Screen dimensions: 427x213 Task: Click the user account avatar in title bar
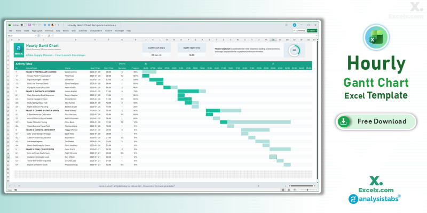point(294,25)
